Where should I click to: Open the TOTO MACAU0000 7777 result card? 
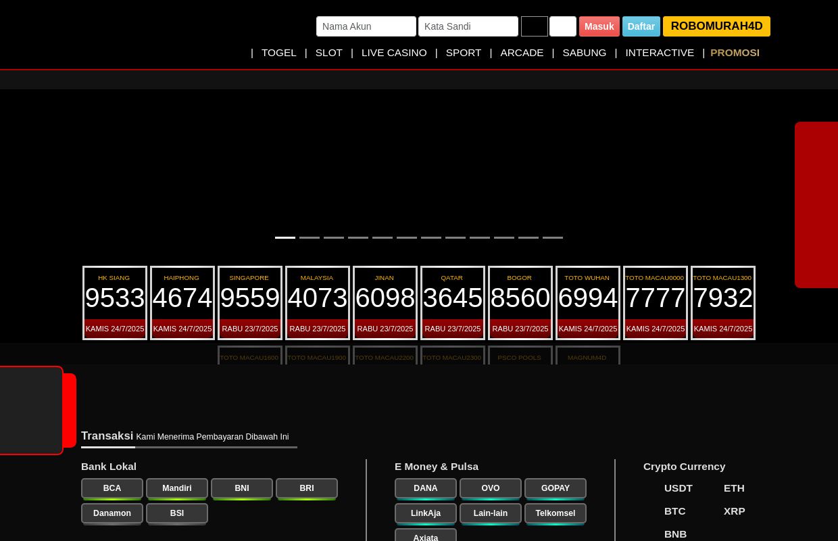click(x=656, y=303)
